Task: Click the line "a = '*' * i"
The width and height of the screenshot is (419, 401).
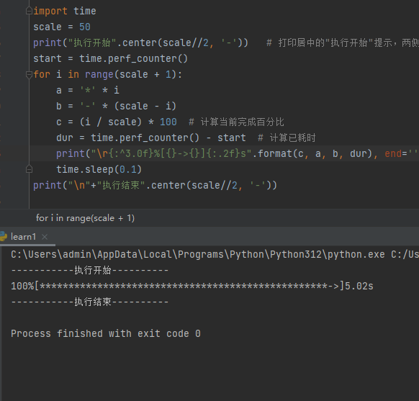Action: click(88, 90)
